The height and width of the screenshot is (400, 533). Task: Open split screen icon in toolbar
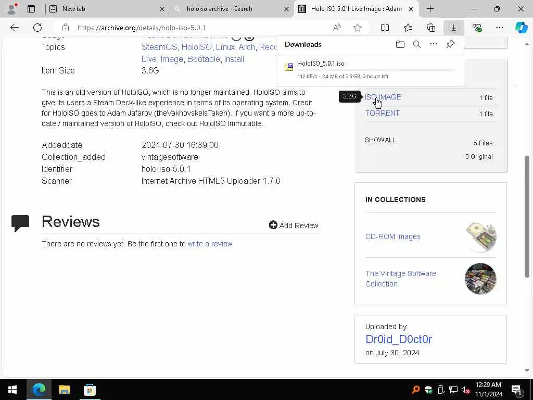(385, 28)
